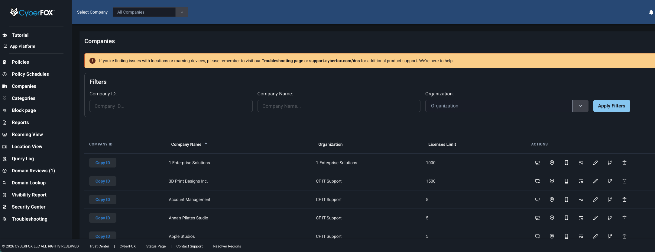Open support.cyberfox.com/dns link
Image resolution: width=655 pixels, height=252 pixels.
(334, 61)
